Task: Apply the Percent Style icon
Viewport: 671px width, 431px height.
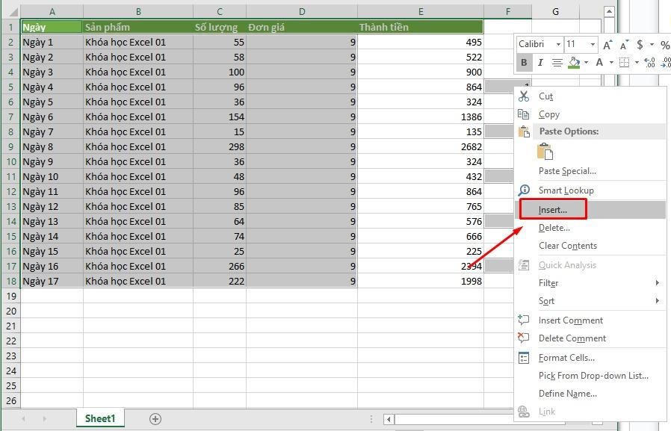Action: [666, 44]
